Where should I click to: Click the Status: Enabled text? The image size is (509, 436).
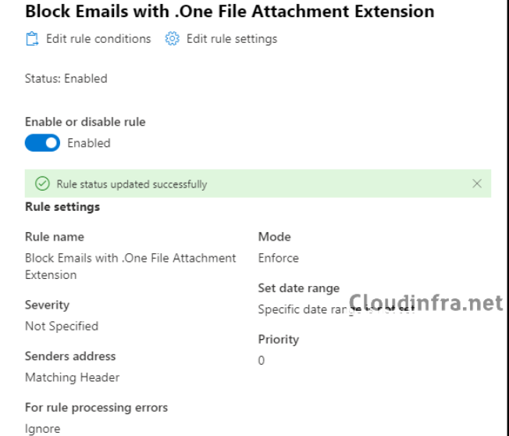(x=66, y=79)
